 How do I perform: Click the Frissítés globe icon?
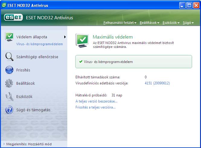(9, 70)
